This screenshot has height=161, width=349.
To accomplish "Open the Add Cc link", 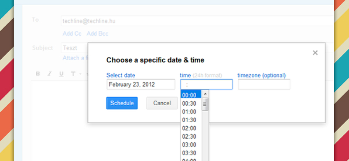I will (x=72, y=34).
